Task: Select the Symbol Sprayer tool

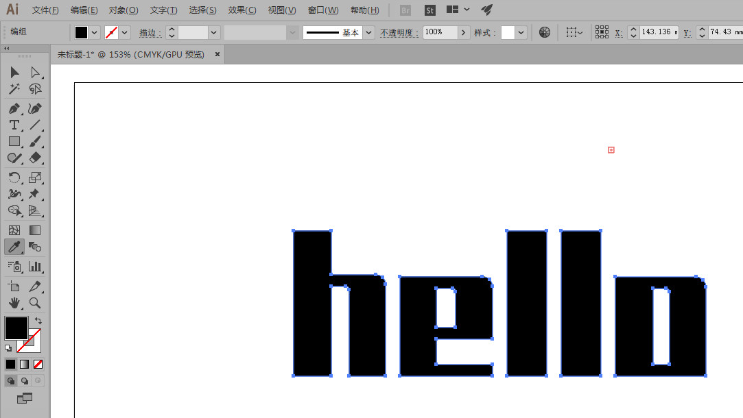Action: [x=14, y=267]
